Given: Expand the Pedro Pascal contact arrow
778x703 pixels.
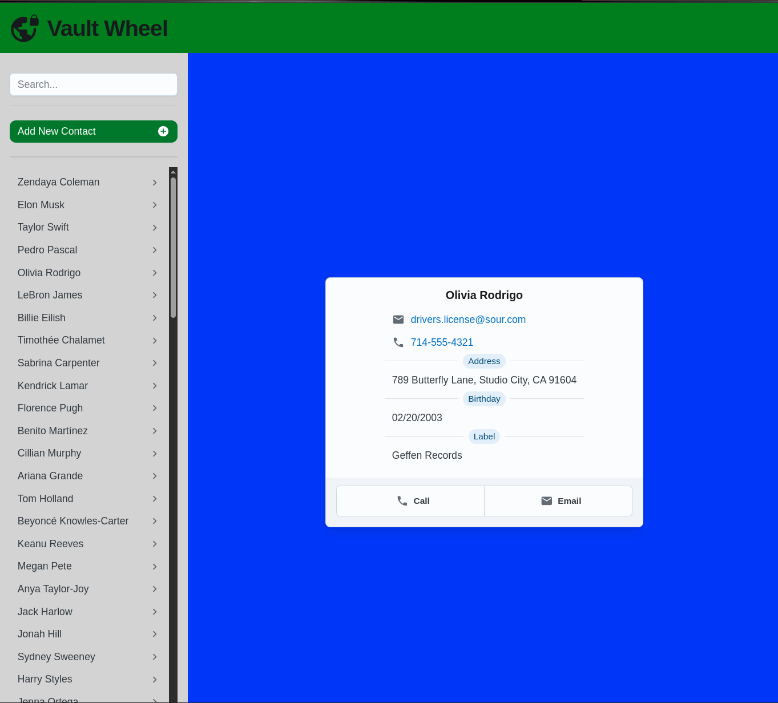Looking at the screenshot, I should 155,250.
